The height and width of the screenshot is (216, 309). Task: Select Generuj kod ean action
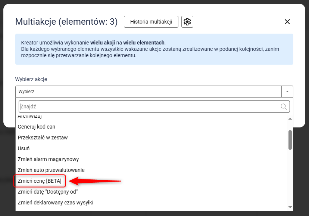37,127
